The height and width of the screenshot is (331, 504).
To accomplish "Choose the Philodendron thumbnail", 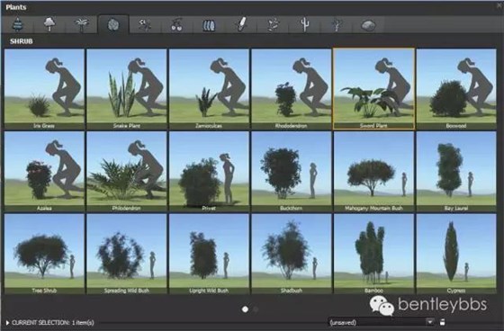I will pos(127,171).
